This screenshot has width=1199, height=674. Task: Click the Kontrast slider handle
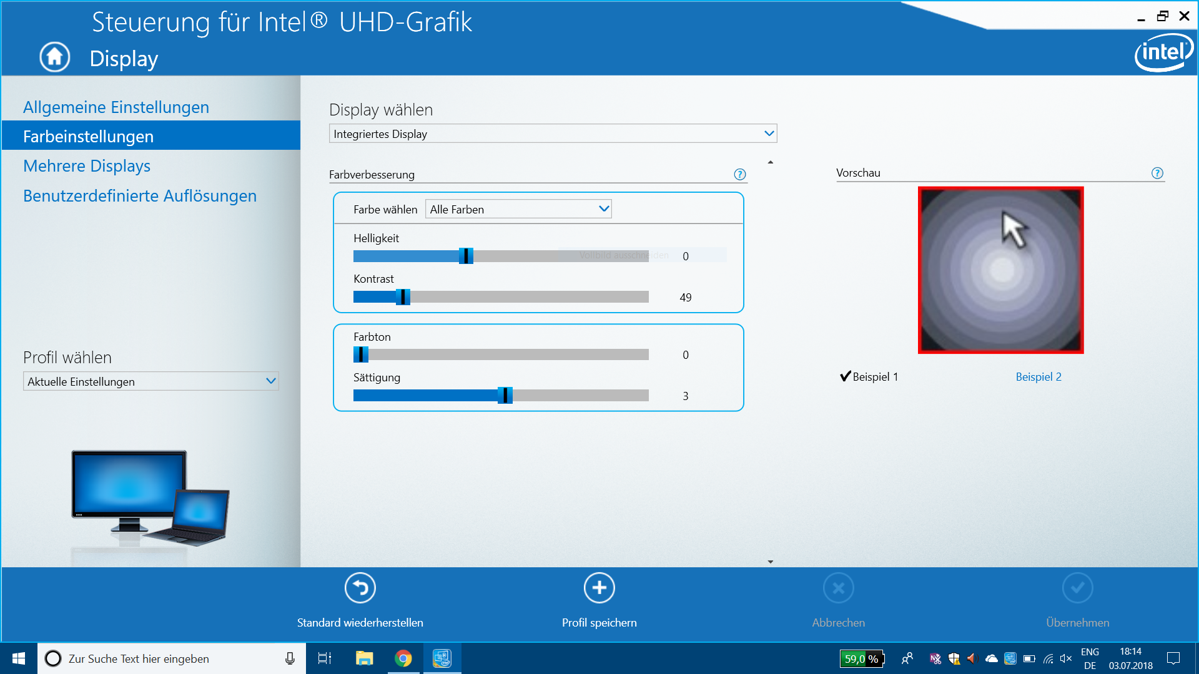(403, 297)
